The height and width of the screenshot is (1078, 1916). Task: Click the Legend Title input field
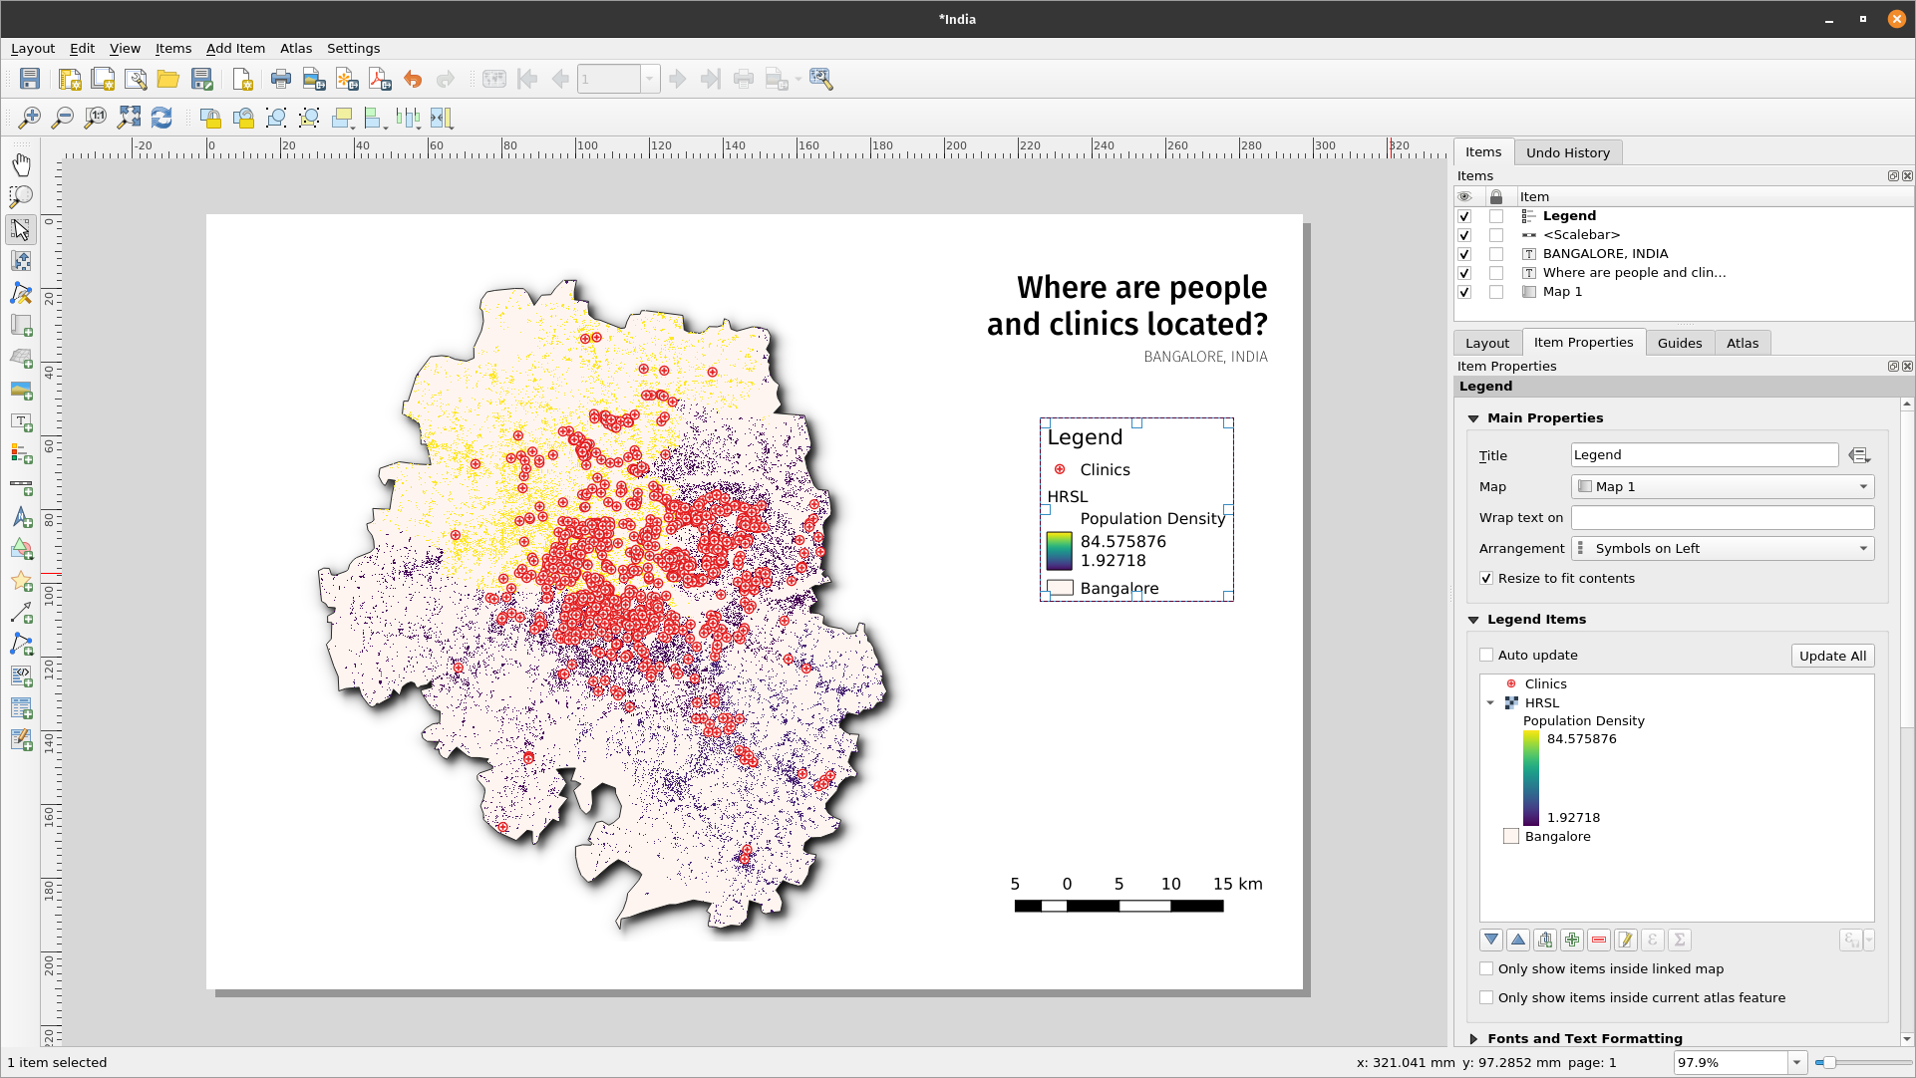click(x=1705, y=455)
